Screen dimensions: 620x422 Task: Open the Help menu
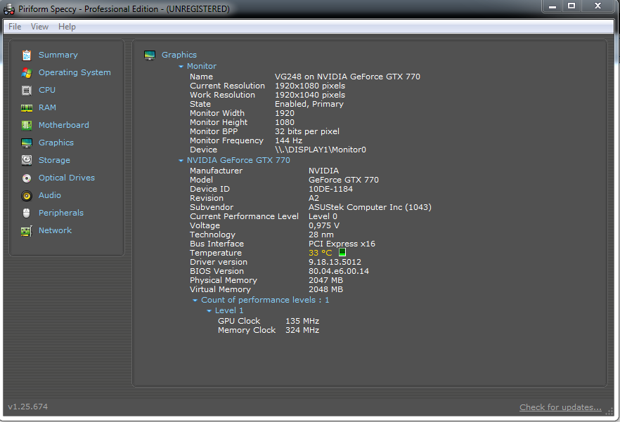[x=67, y=27]
